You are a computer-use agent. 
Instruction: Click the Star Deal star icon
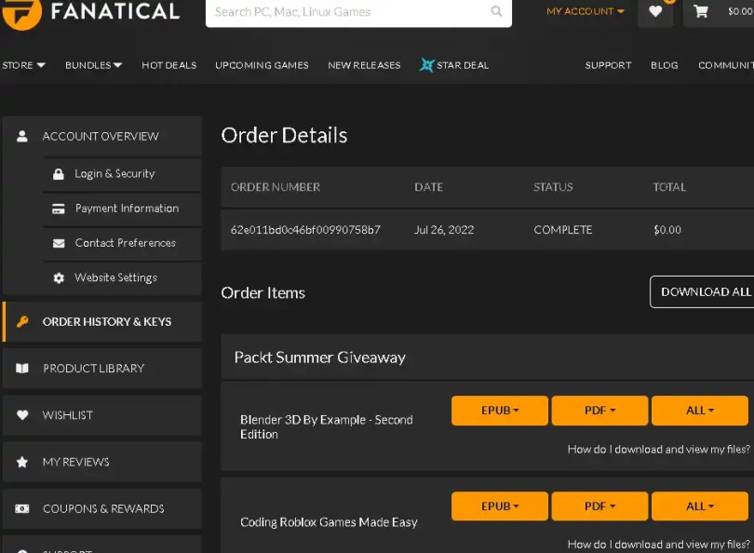pyautogui.click(x=426, y=64)
